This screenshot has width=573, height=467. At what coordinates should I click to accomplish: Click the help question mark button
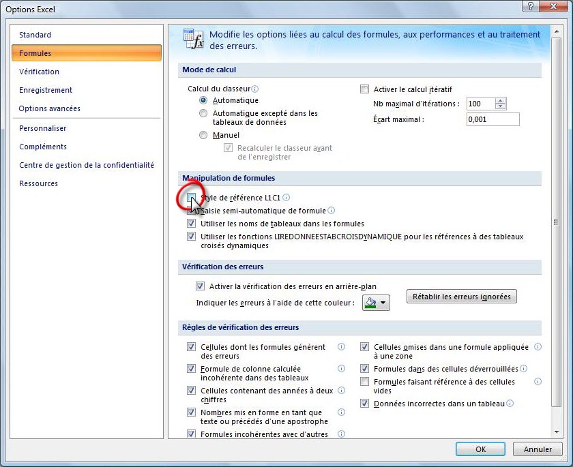click(x=531, y=6)
